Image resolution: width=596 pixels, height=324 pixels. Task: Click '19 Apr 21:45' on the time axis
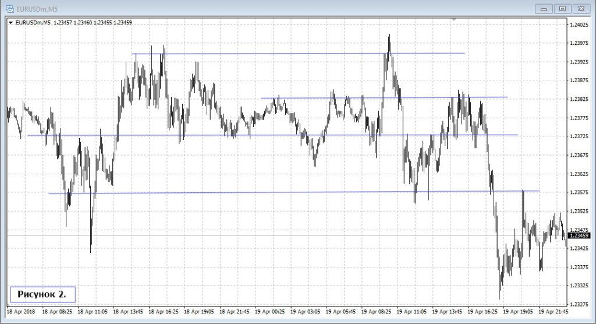tap(554, 312)
